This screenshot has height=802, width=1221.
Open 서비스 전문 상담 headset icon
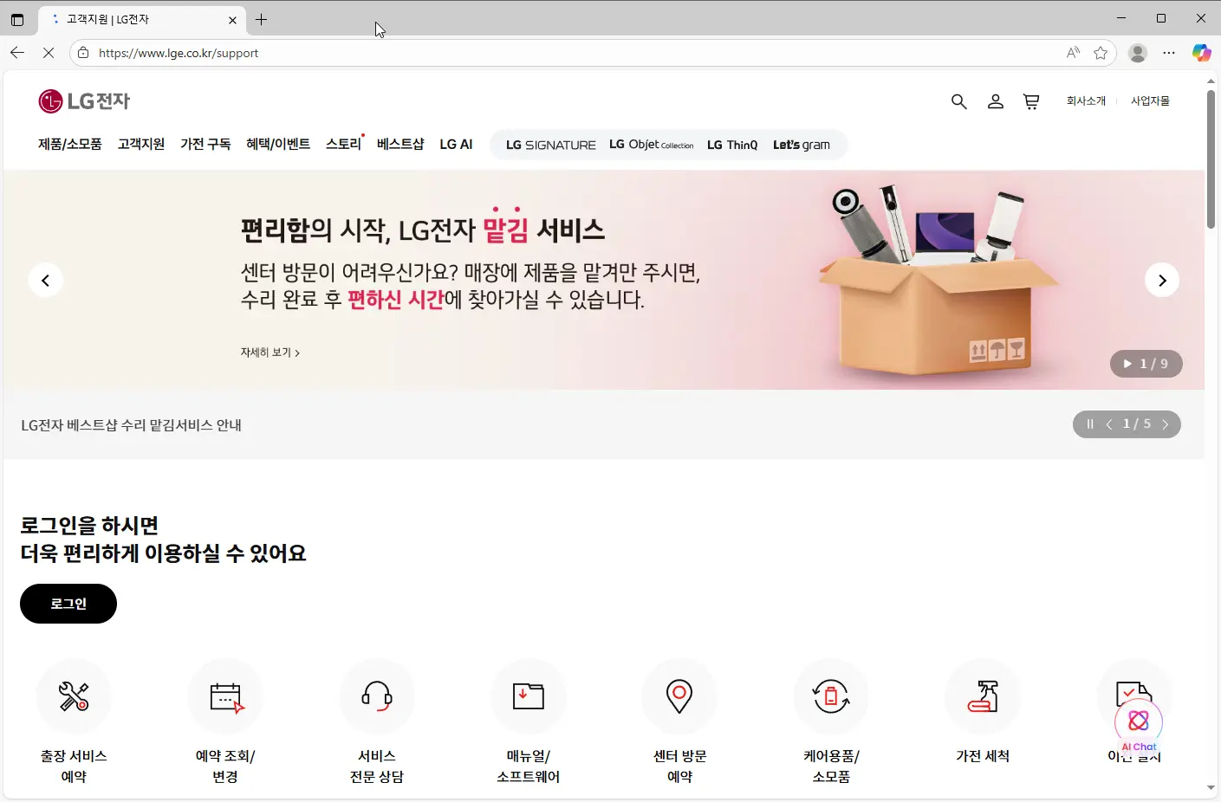click(x=377, y=696)
